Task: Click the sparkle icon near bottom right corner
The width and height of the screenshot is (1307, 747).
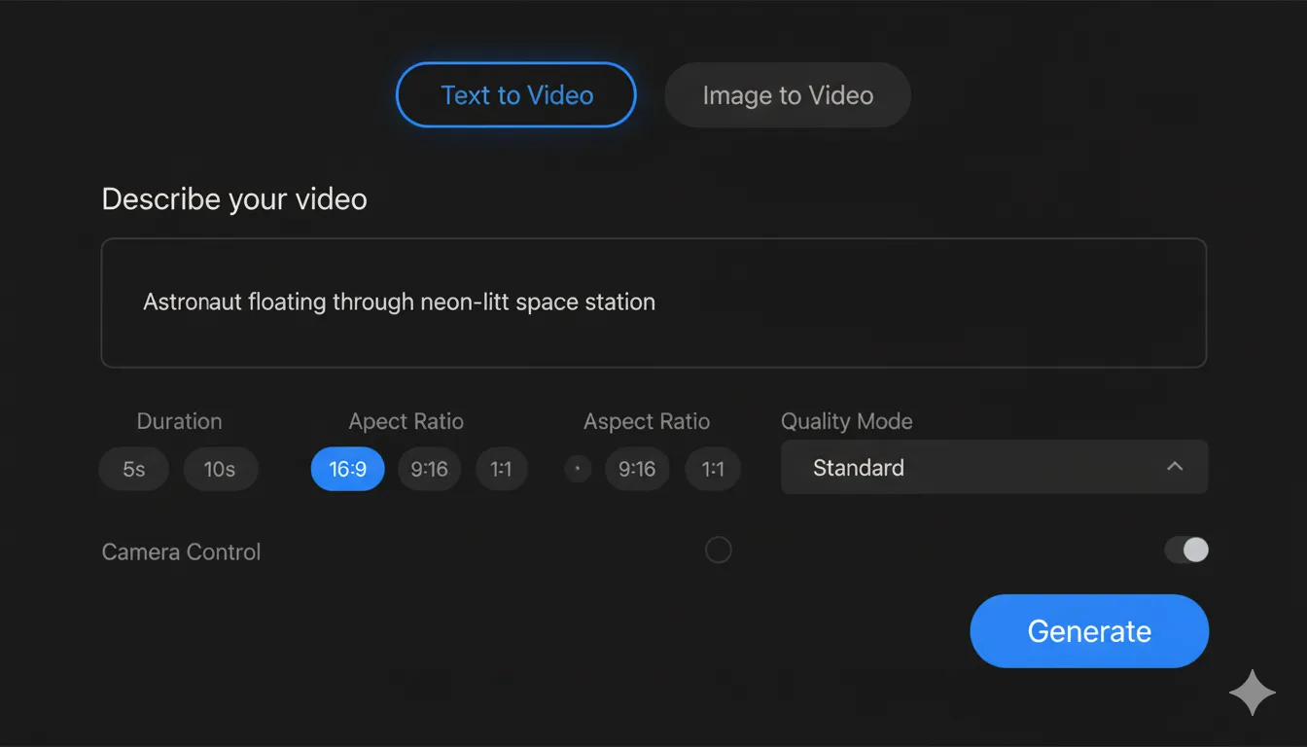Action: [1253, 693]
